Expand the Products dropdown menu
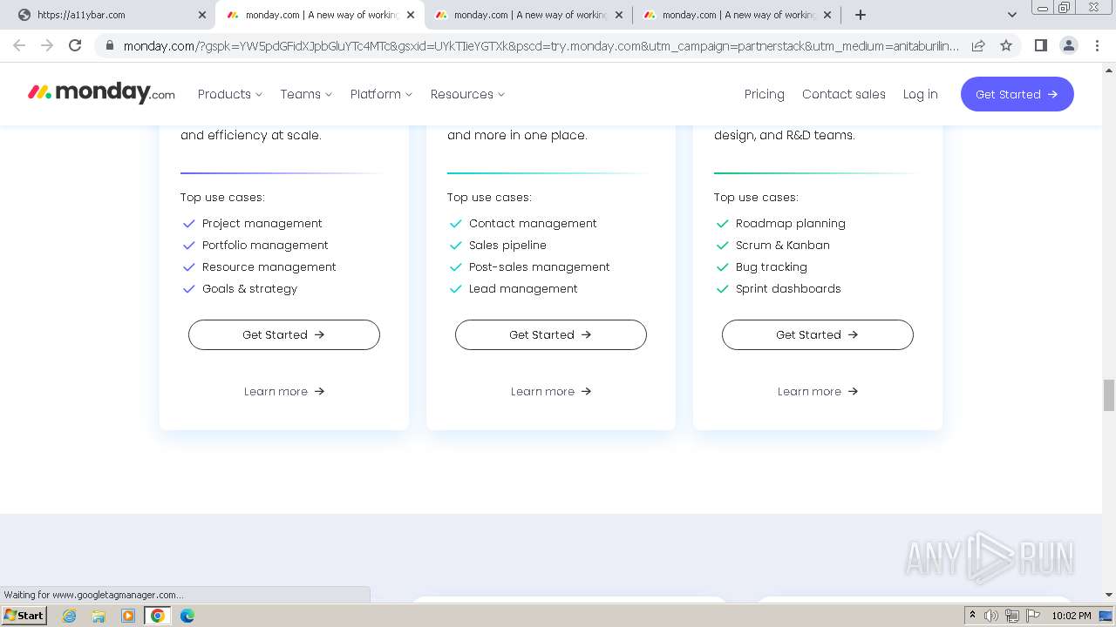Image resolution: width=1116 pixels, height=627 pixels. [x=229, y=94]
